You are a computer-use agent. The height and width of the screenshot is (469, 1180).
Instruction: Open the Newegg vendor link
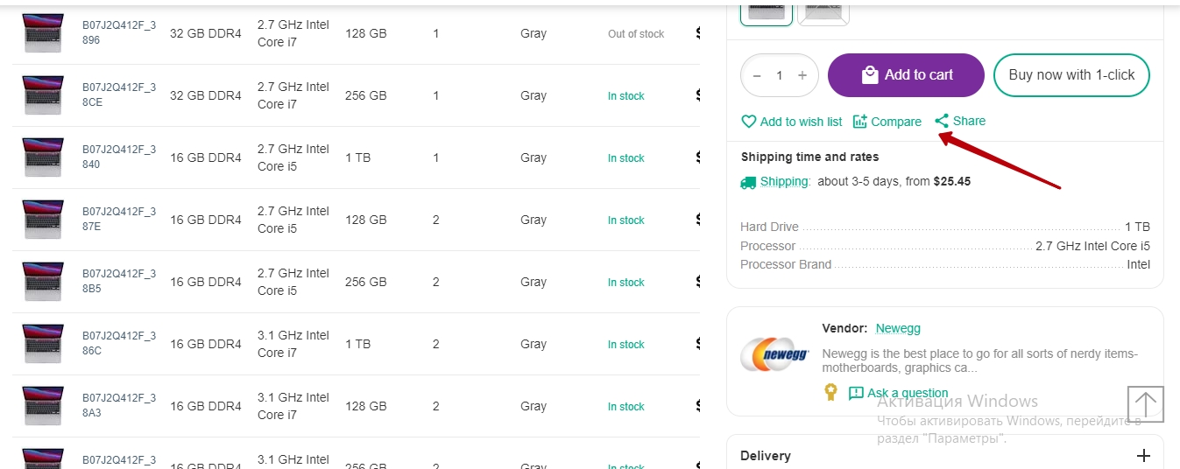click(898, 328)
